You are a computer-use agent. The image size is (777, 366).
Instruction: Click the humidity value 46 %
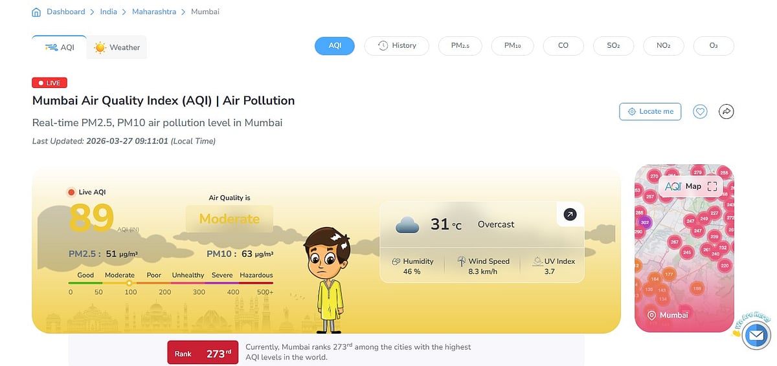pyautogui.click(x=412, y=272)
